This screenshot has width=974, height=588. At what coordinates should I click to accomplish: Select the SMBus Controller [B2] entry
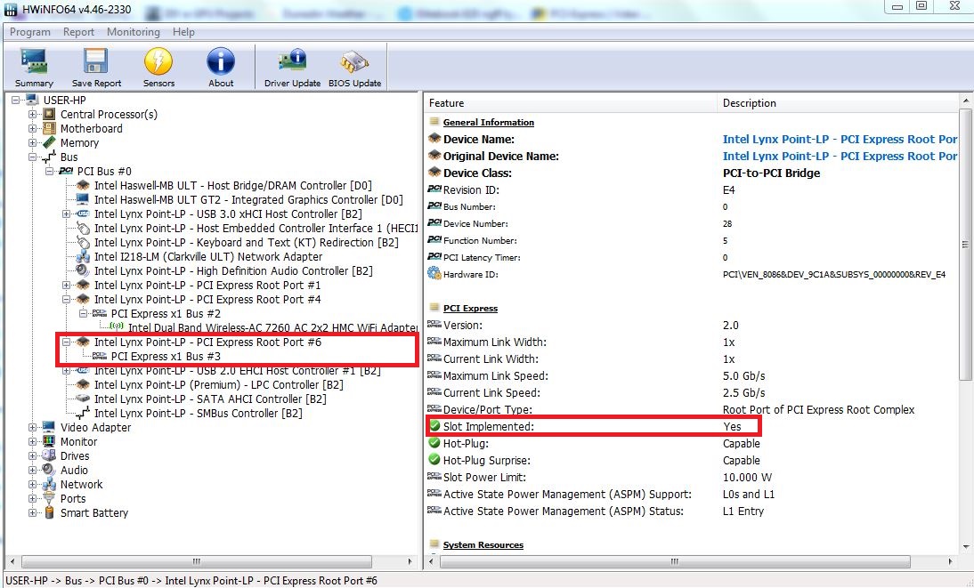click(198, 413)
